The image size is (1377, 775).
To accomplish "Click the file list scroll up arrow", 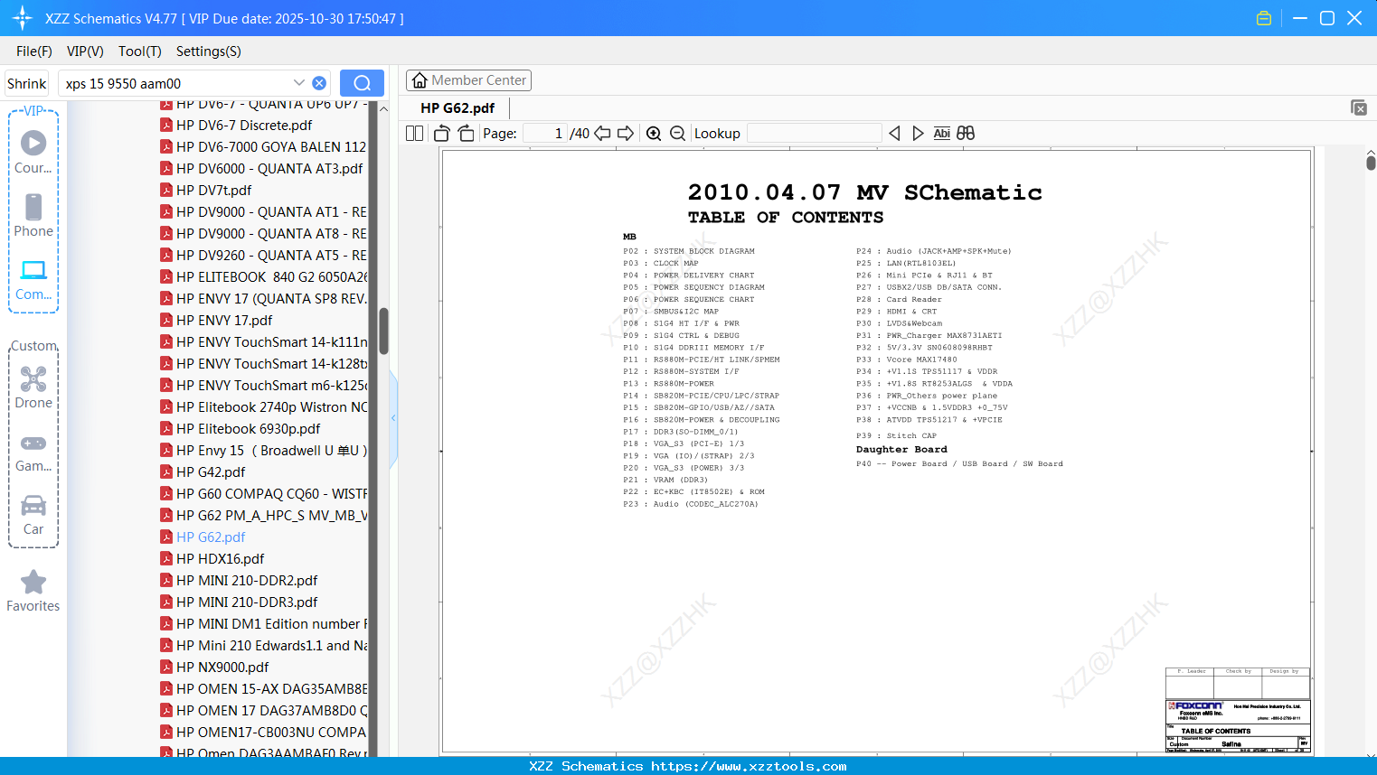I will [383, 108].
